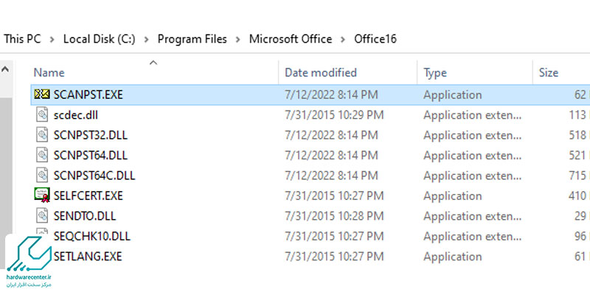
Task: Click the date modified of SCNPST64C.DLL
Action: pyautogui.click(x=331, y=176)
